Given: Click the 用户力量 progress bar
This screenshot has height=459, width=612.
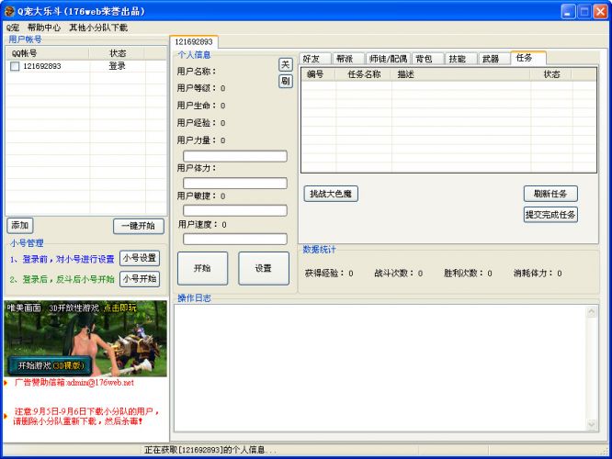Looking at the screenshot, I should pos(235,156).
